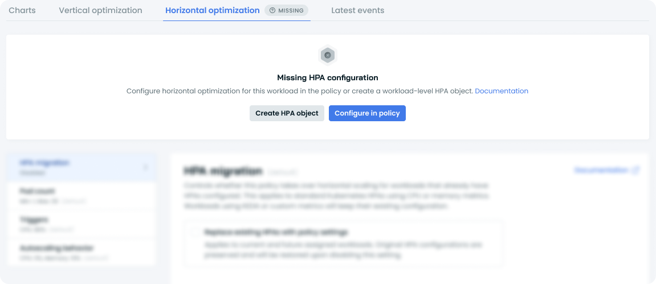Expand the HPA migration sidebar chevron
Image resolution: width=656 pixels, height=284 pixels.
pyautogui.click(x=145, y=167)
